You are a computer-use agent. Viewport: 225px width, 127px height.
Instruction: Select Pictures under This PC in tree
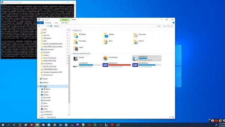click(46, 106)
